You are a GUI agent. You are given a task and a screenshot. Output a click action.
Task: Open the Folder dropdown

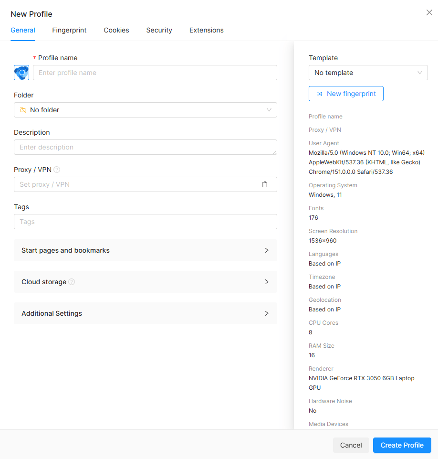(x=146, y=110)
